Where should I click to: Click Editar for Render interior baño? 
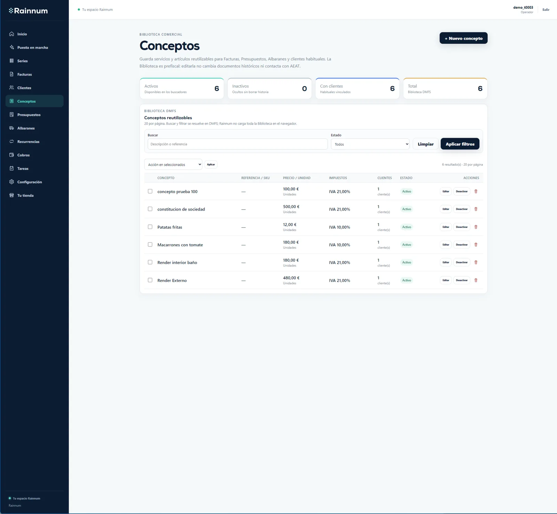pos(446,262)
